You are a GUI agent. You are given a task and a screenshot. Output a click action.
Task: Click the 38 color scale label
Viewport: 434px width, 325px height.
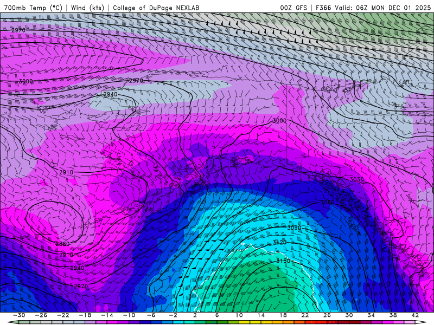(x=393, y=315)
